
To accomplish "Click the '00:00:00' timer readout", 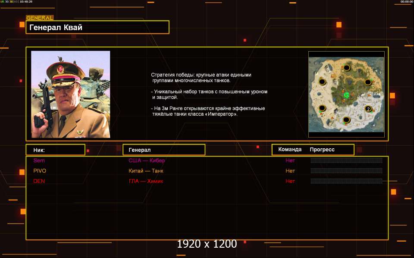I will tap(407, 2).
